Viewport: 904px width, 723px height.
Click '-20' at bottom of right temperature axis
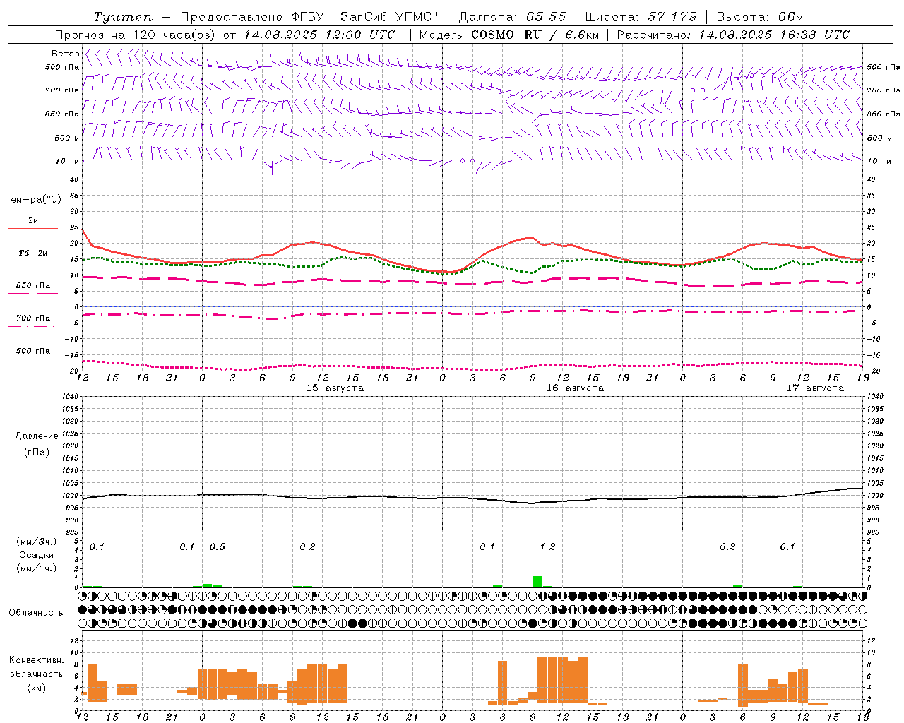click(x=873, y=371)
